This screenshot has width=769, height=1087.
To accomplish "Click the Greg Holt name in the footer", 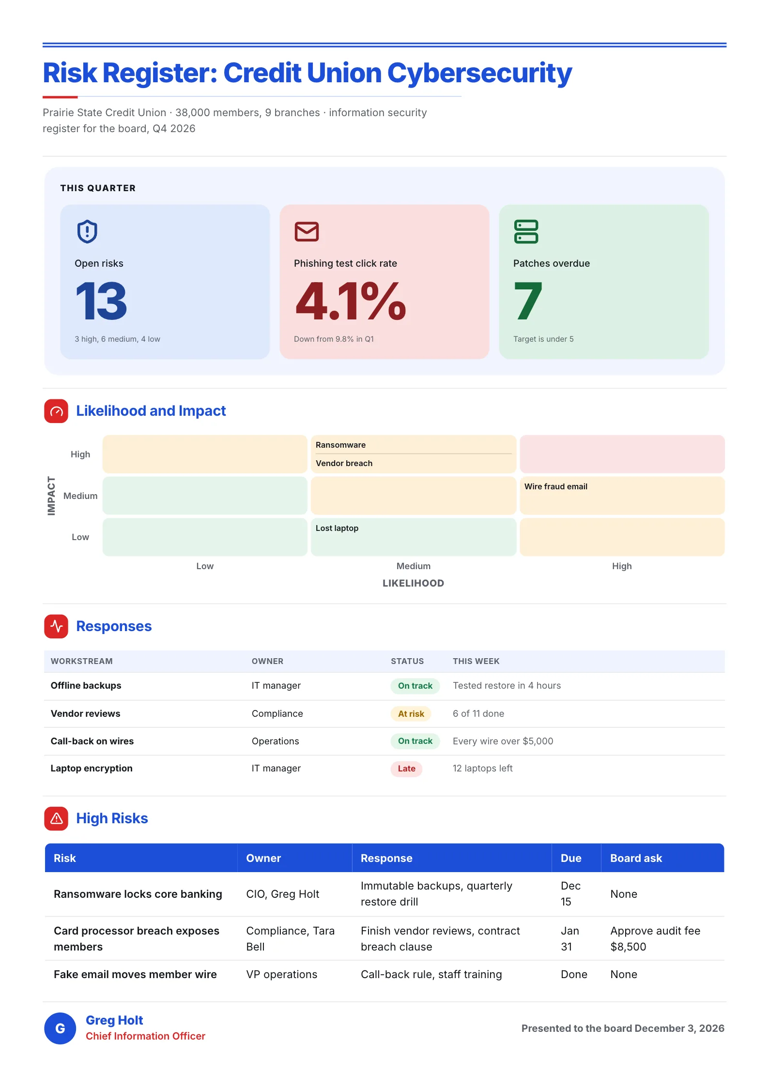I will pyautogui.click(x=114, y=1020).
